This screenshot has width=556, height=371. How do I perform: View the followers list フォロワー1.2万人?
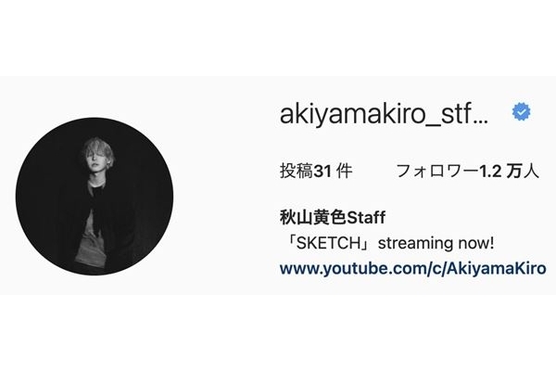[x=467, y=171]
